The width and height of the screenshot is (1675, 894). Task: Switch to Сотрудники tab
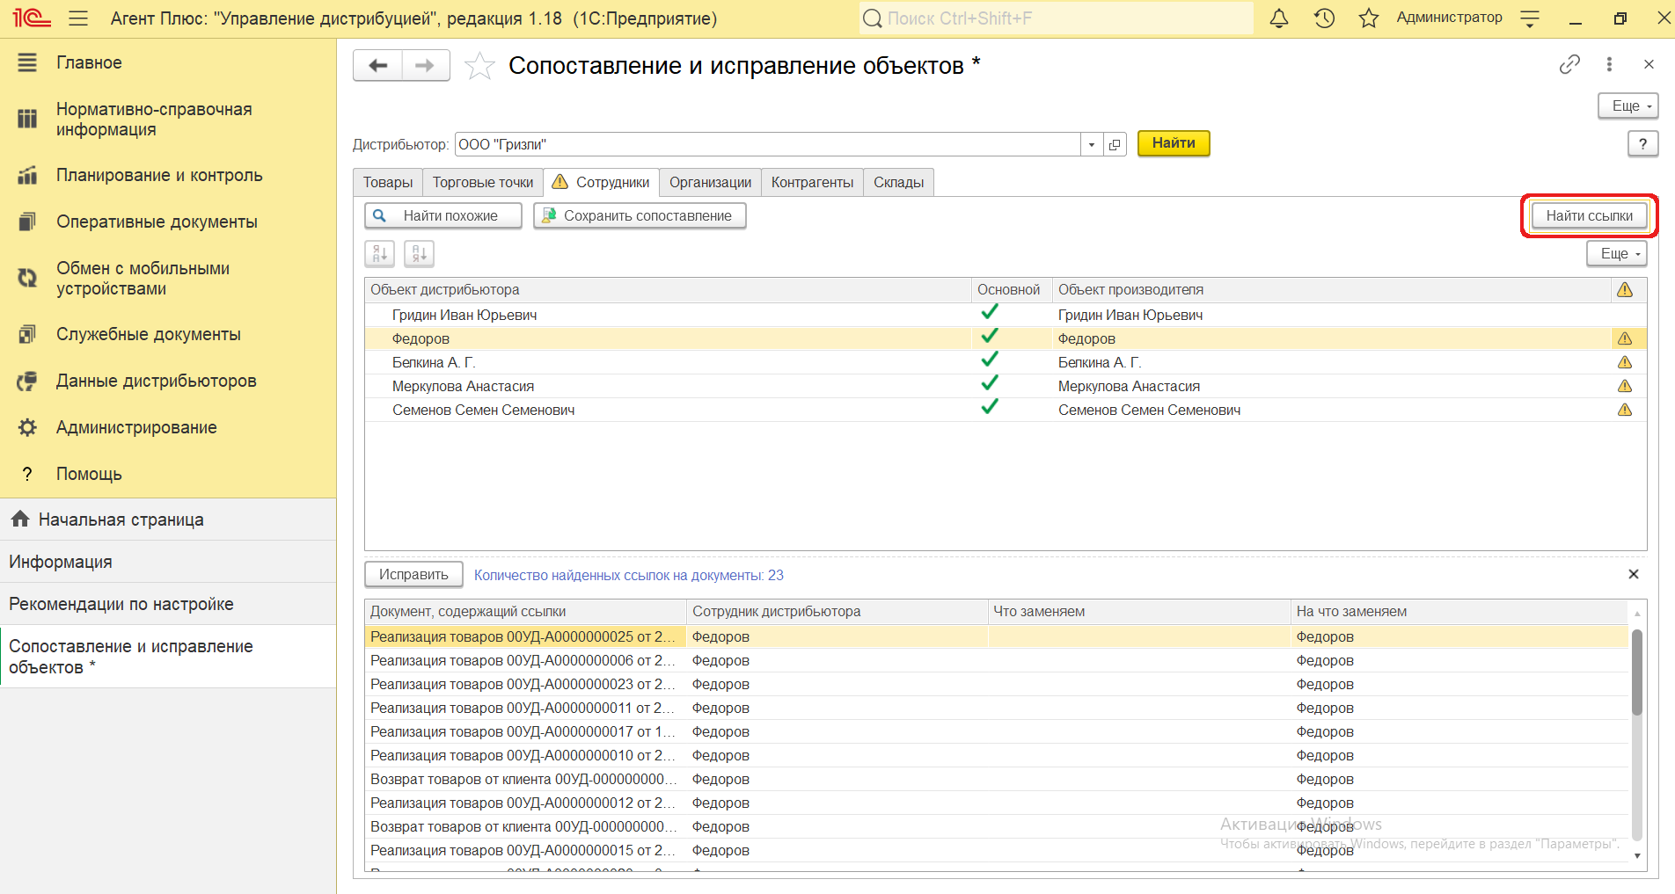[601, 182]
